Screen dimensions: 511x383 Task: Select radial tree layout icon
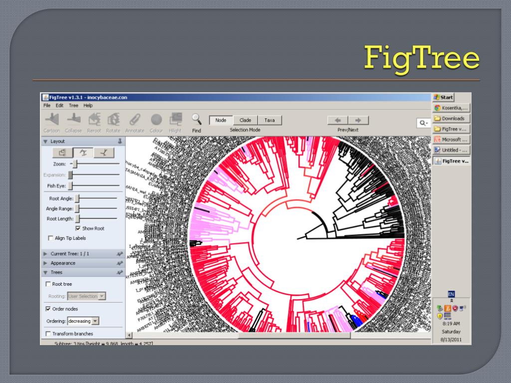104,153
